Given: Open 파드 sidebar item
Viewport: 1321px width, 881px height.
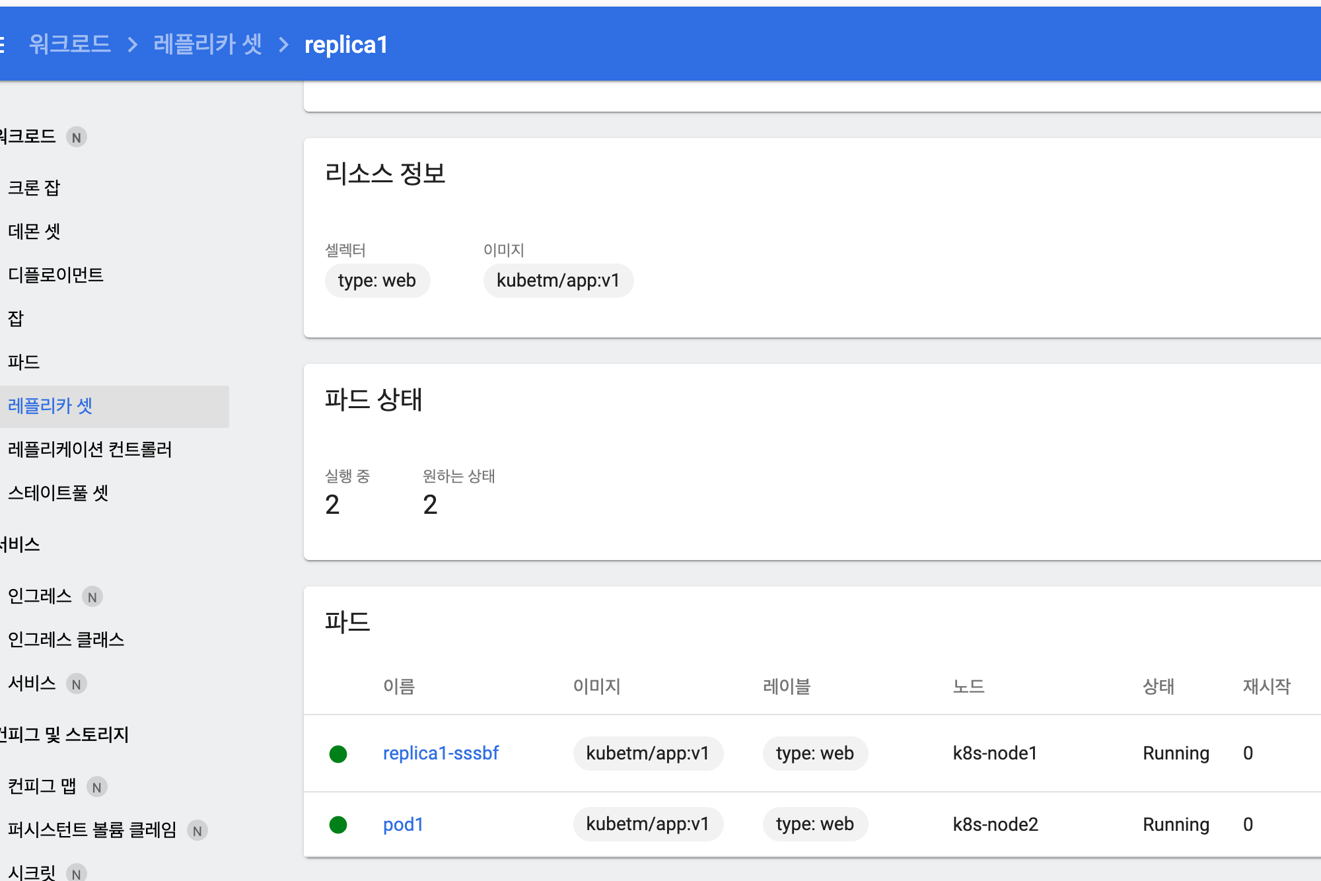Looking at the screenshot, I should pyautogui.click(x=24, y=362).
